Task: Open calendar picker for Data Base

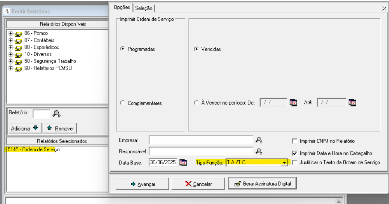Action: pyautogui.click(x=183, y=163)
